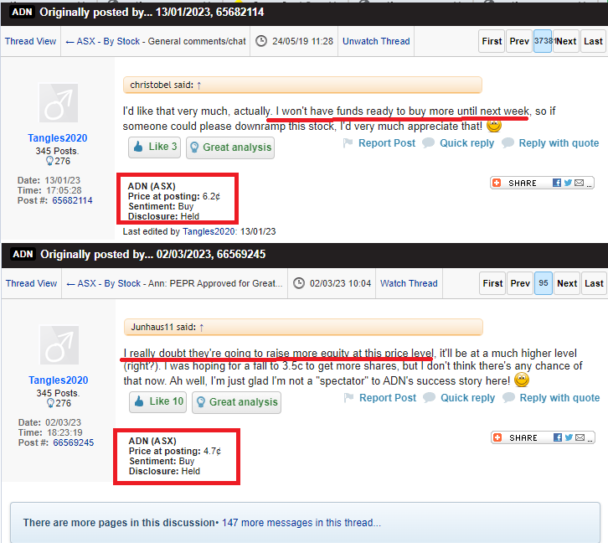
Task: Click the lightbulb count 276 in first post
Action: [x=58, y=161]
